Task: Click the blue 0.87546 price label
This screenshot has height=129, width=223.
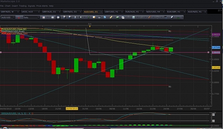Action: click(216, 47)
